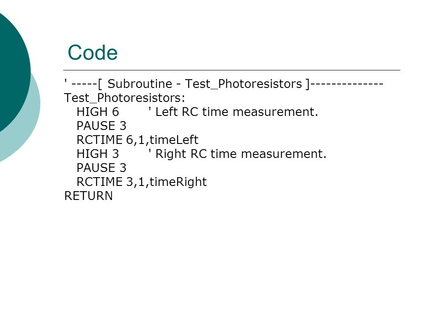The image size is (421, 315).
Task: Click the HIGH 6 command
Action: [x=98, y=112]
